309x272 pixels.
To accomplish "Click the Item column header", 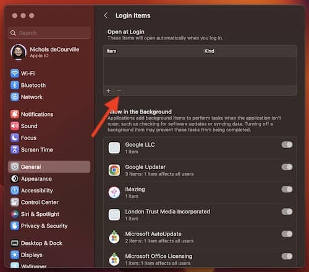I will pyautogui.click(x=111, y=51).
